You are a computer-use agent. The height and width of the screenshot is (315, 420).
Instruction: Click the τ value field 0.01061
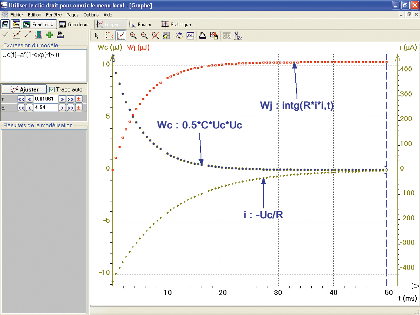click(x=46, y=99)
